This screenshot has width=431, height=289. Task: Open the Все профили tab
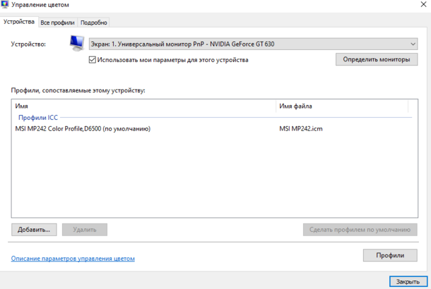[57, 22]
